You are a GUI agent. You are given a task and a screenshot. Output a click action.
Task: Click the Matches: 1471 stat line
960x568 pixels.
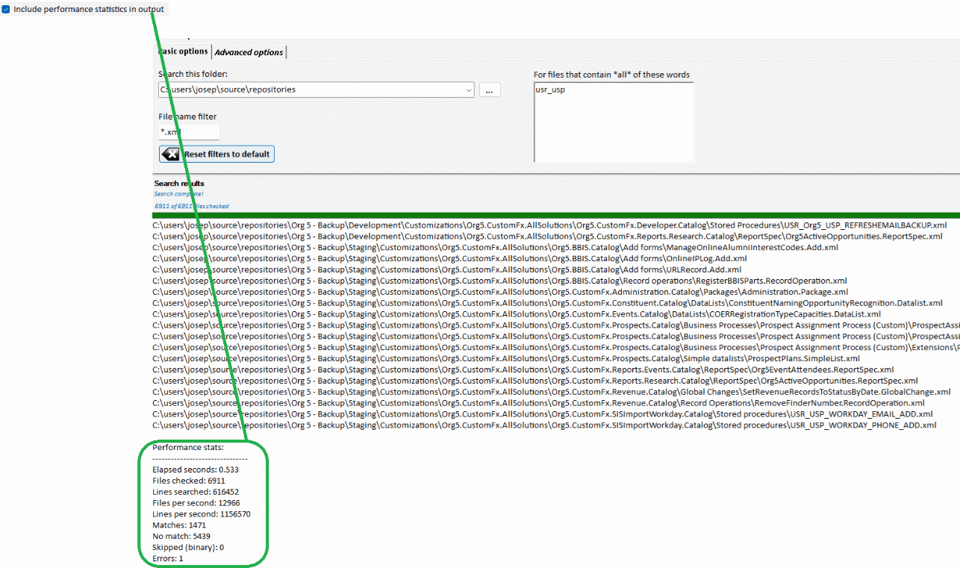(179, 525)
